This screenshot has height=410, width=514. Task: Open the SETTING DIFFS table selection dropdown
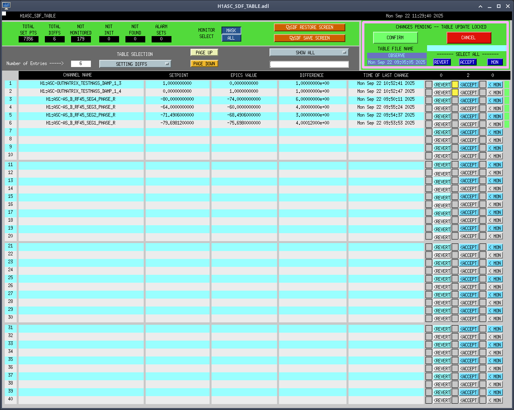(x=135, y=64)
